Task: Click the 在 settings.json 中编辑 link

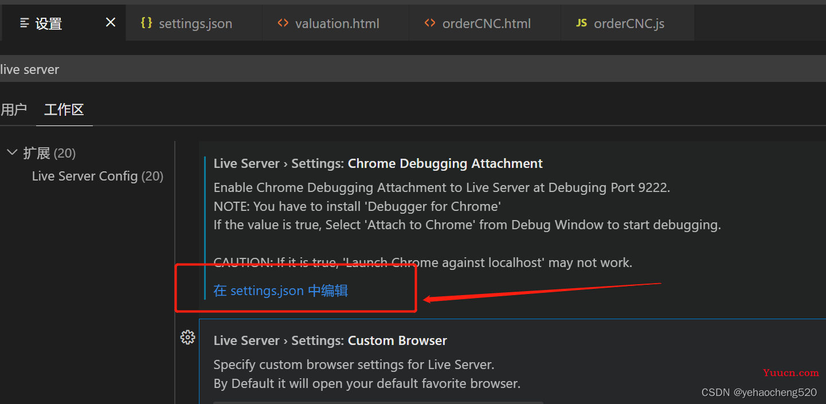Action: pyautogui.click(x=281, y=291)
